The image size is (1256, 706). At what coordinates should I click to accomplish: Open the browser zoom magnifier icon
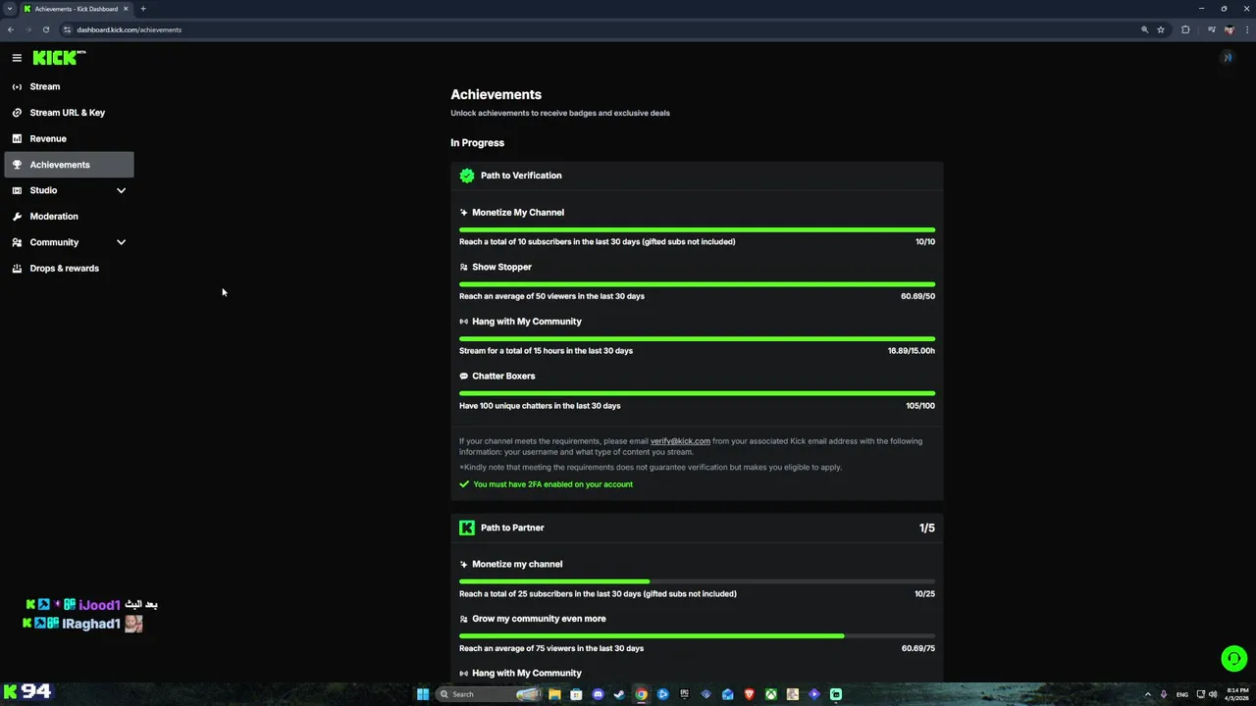coord(1144,29)
